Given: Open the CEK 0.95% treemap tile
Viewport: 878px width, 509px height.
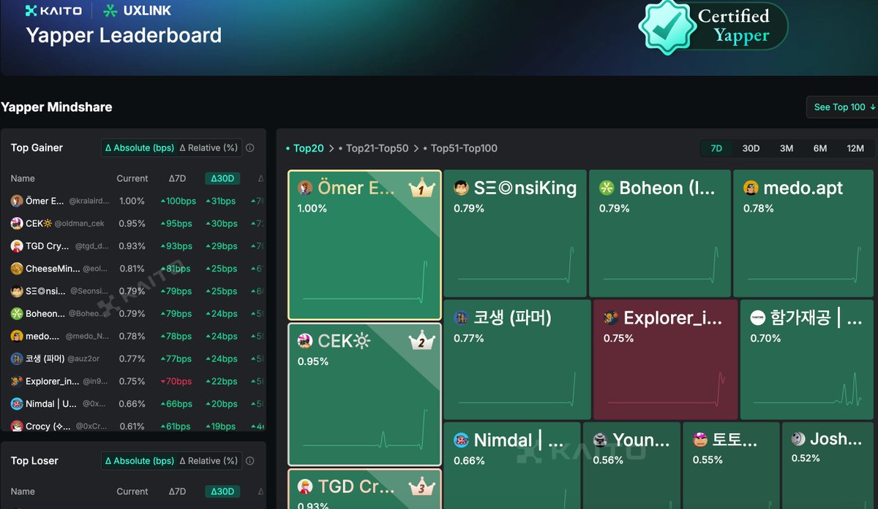Looking at the screenshot, I should point(365,394).
